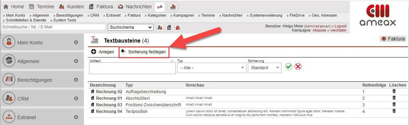
Task: Go to the Home tab
Action: (x=14, y=7)
